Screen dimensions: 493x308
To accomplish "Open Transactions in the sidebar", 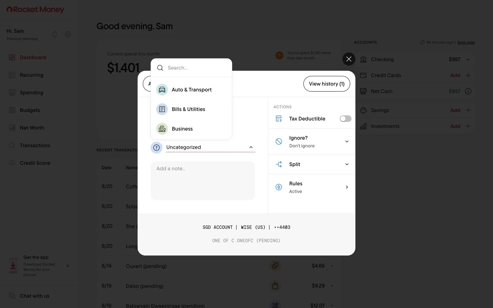I will [x=35, y=145].
